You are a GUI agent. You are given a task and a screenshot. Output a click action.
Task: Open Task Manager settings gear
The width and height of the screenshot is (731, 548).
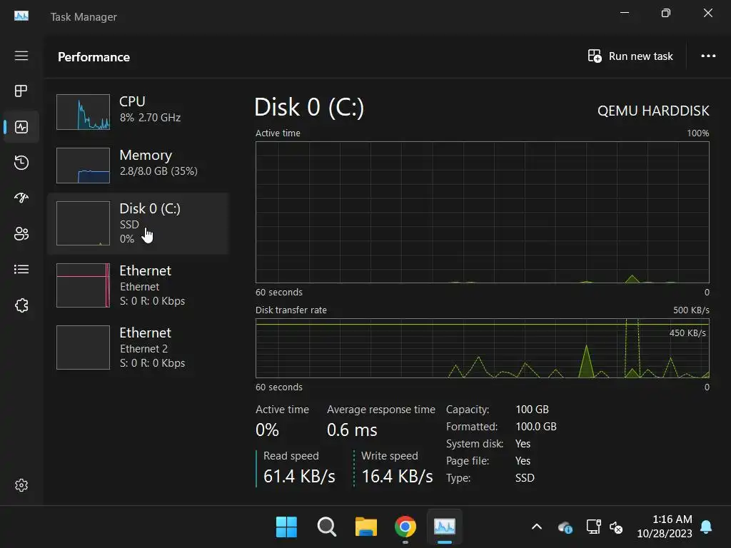coord(21,485)
